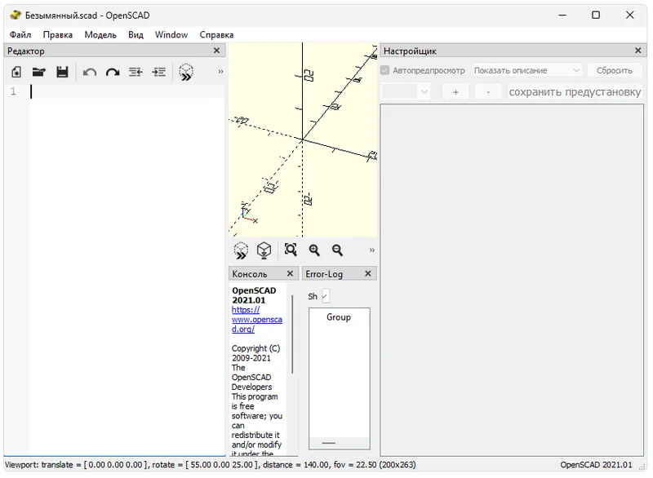Click the View All zoom-fit icon
This screenshot has height=478, width=653.
(291, 250)
